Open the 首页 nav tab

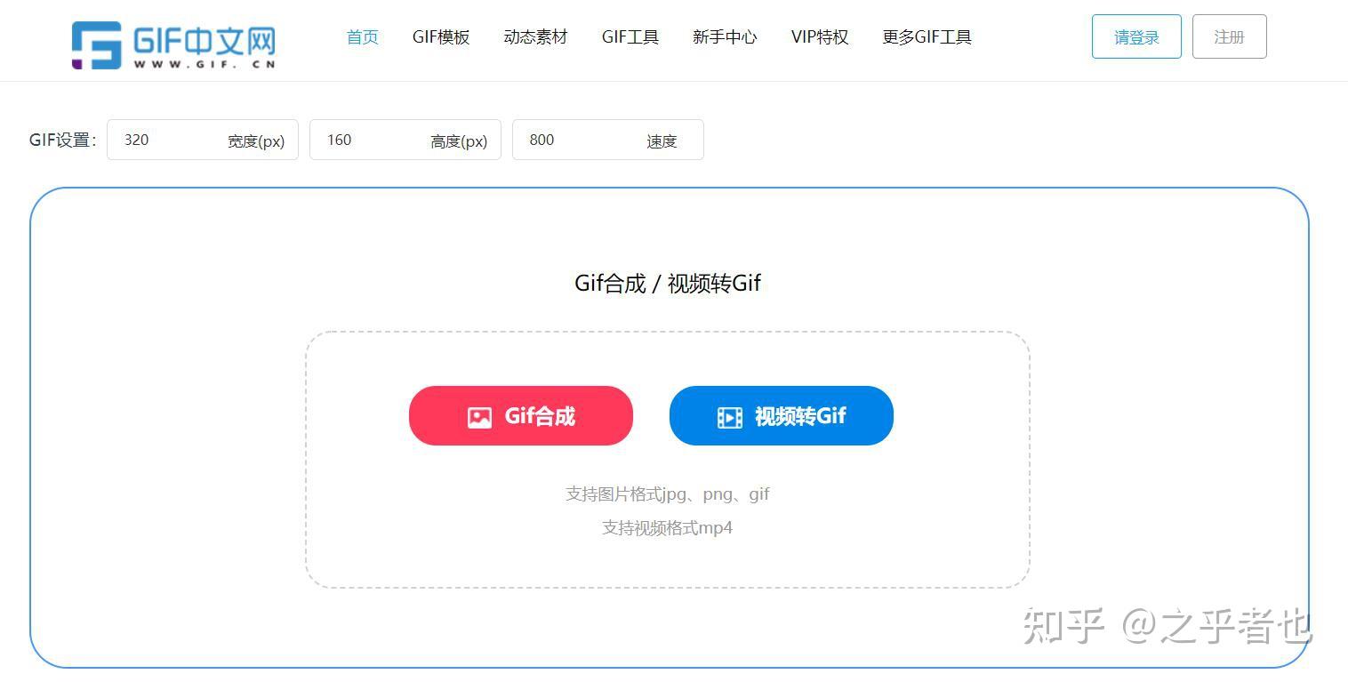[363, 37]
